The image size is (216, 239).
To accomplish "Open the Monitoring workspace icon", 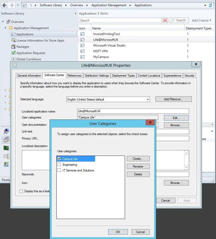I will tap(6, 148).
